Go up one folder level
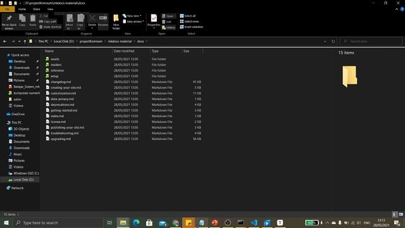The width and height of the screenshot is (405, 228). tap(25, 41)
